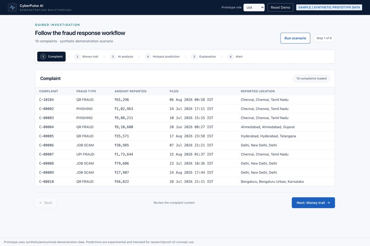Image resolution: width=370 pixels, height=246 pixels.
Task: Click the amount ₹65,296
Action: [x=122, y=99]
